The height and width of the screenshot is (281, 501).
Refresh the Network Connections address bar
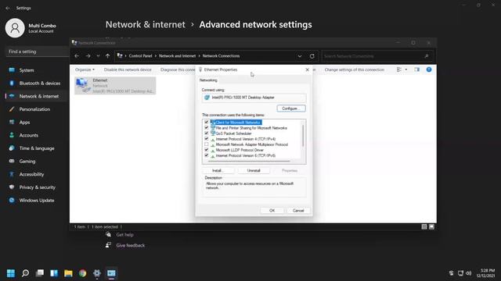pos(312,56)
